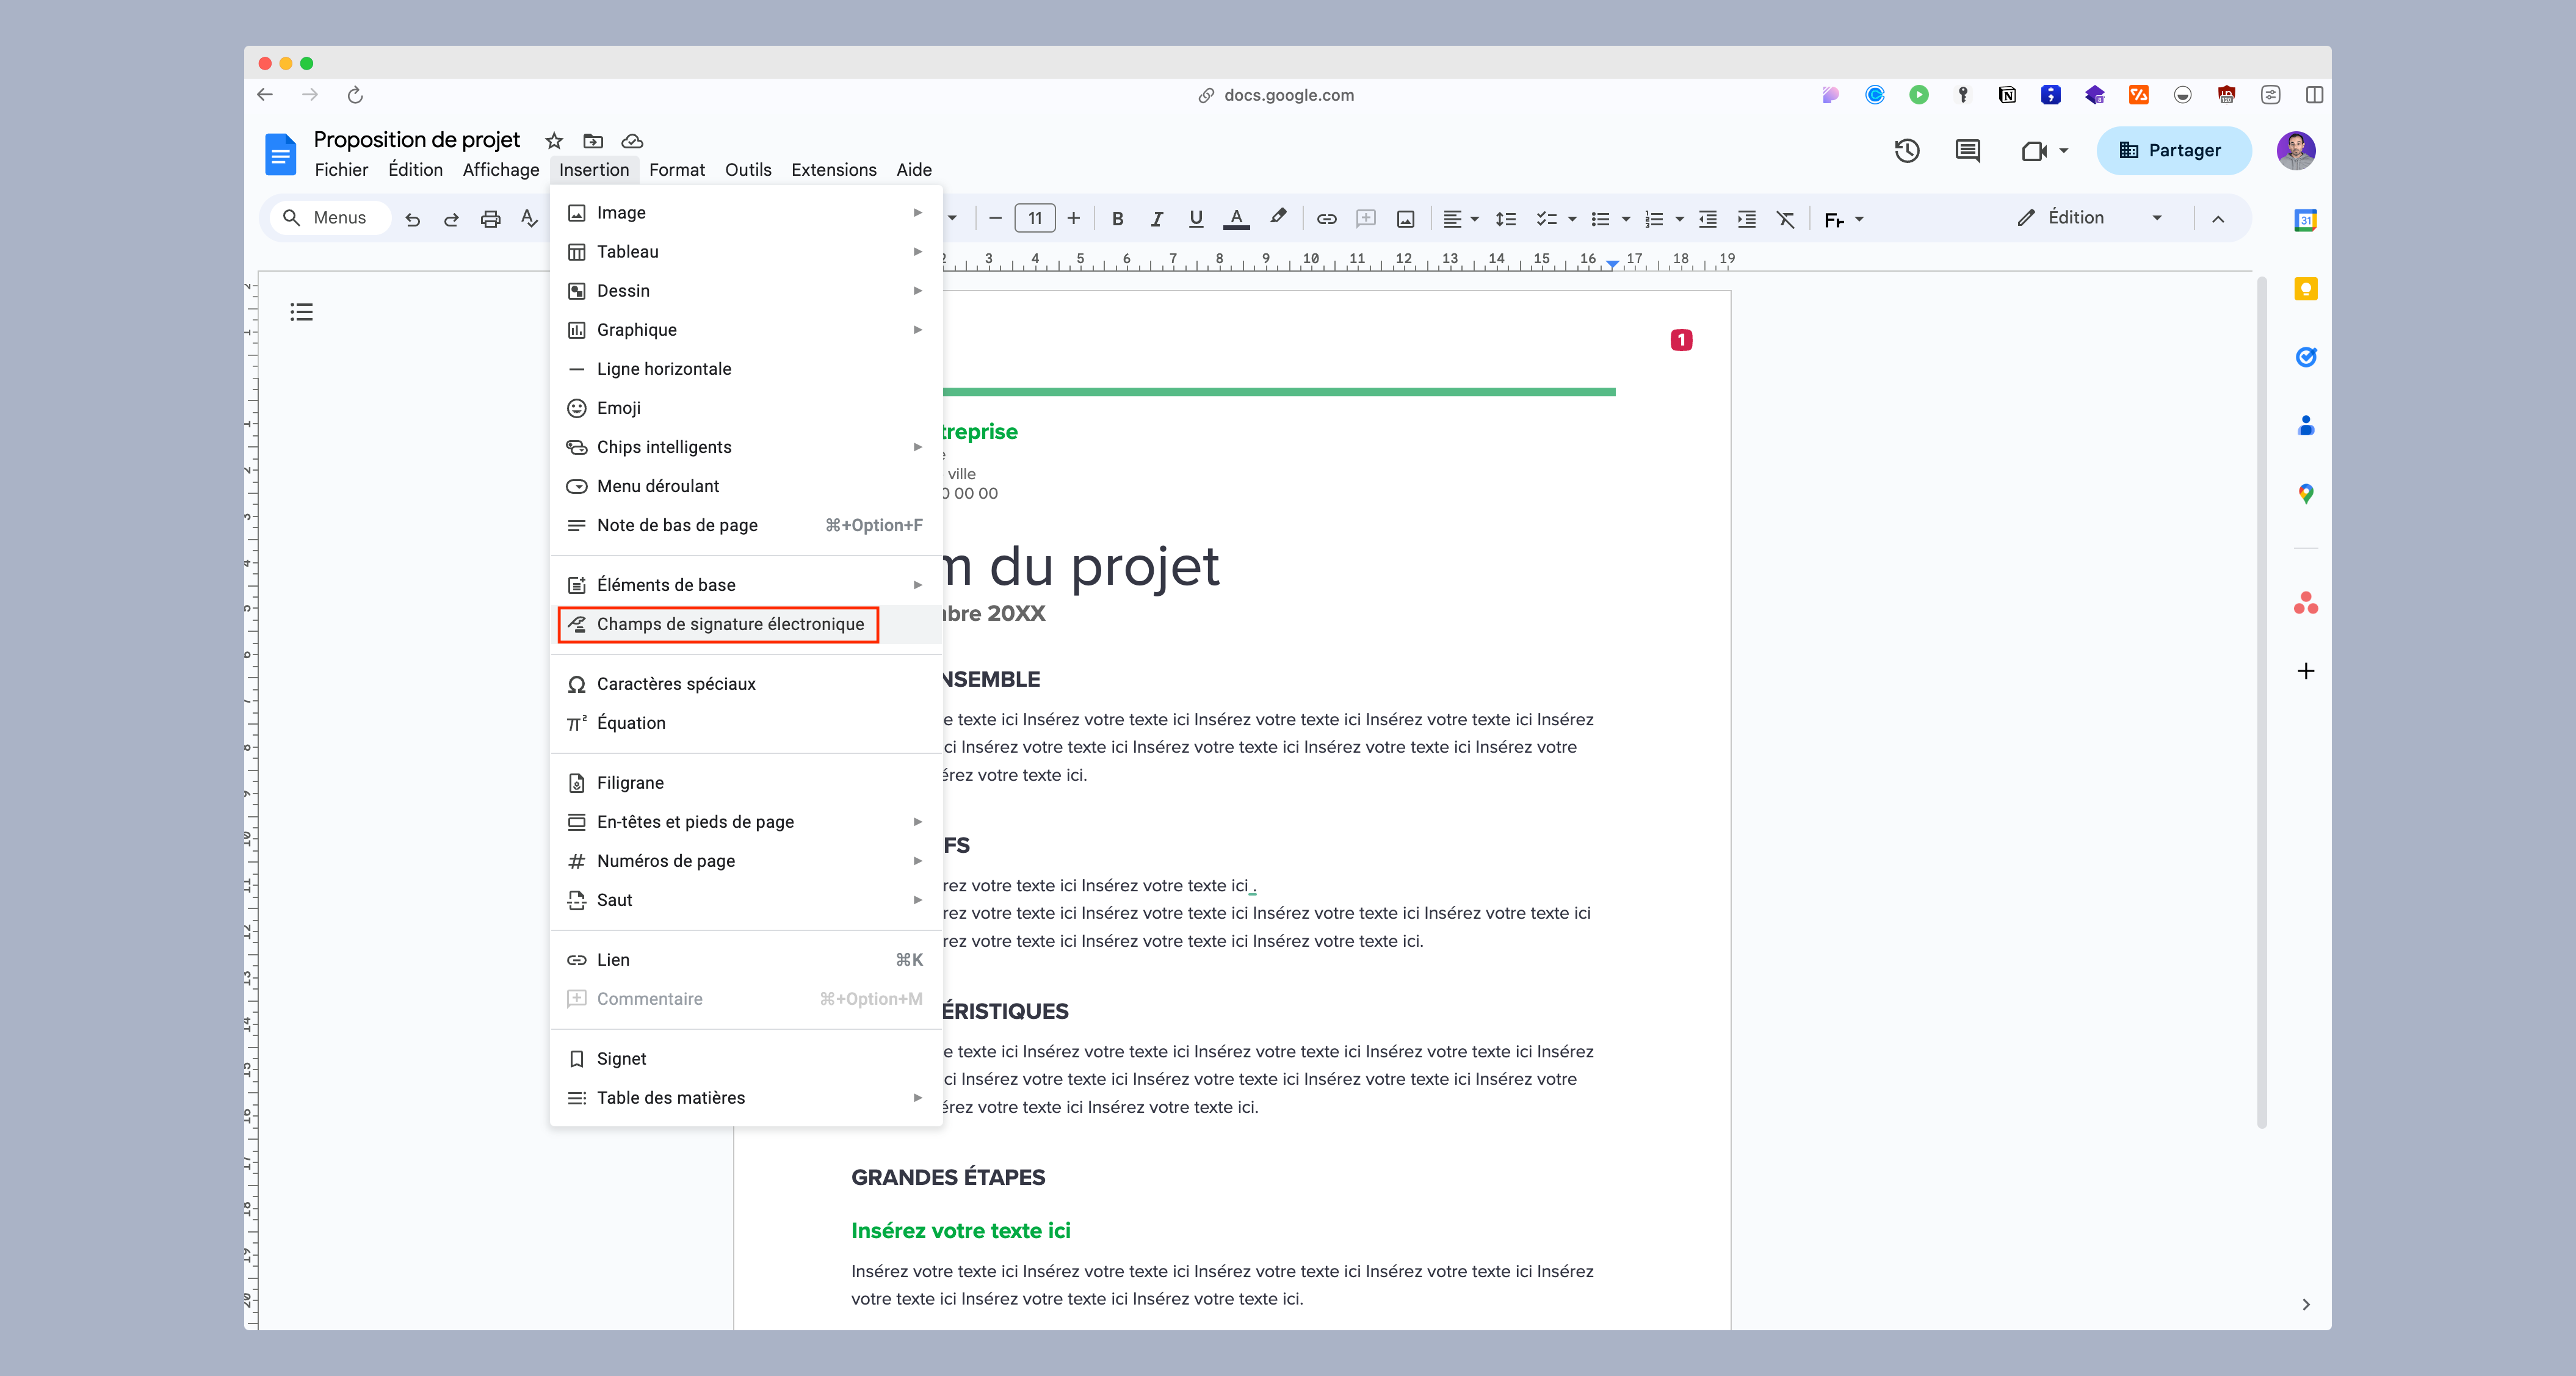Viewport: 2576px width, 1376px height.
Task: Print the document
Action: coord(490,219)
